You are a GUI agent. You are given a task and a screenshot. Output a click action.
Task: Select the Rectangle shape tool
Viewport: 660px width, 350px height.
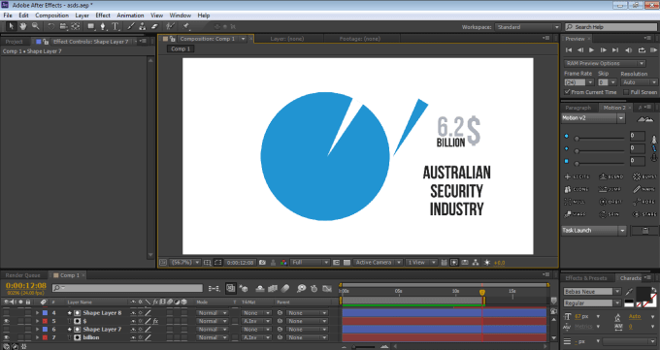[x=91, y=26]
